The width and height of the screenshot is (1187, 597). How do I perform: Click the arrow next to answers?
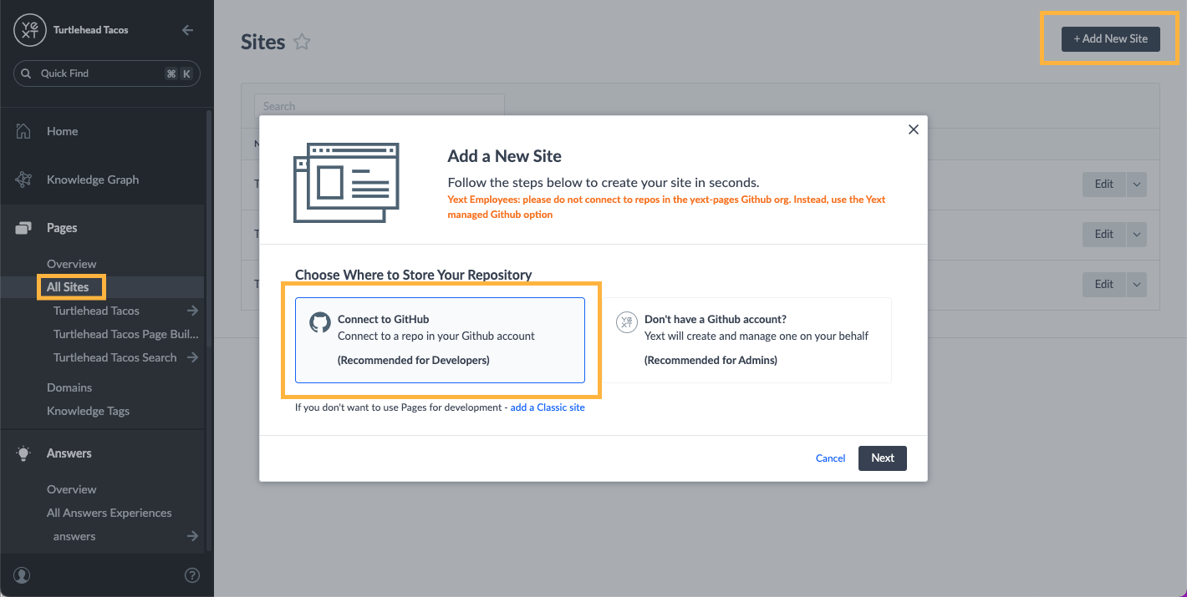click(x=192, y=536)
